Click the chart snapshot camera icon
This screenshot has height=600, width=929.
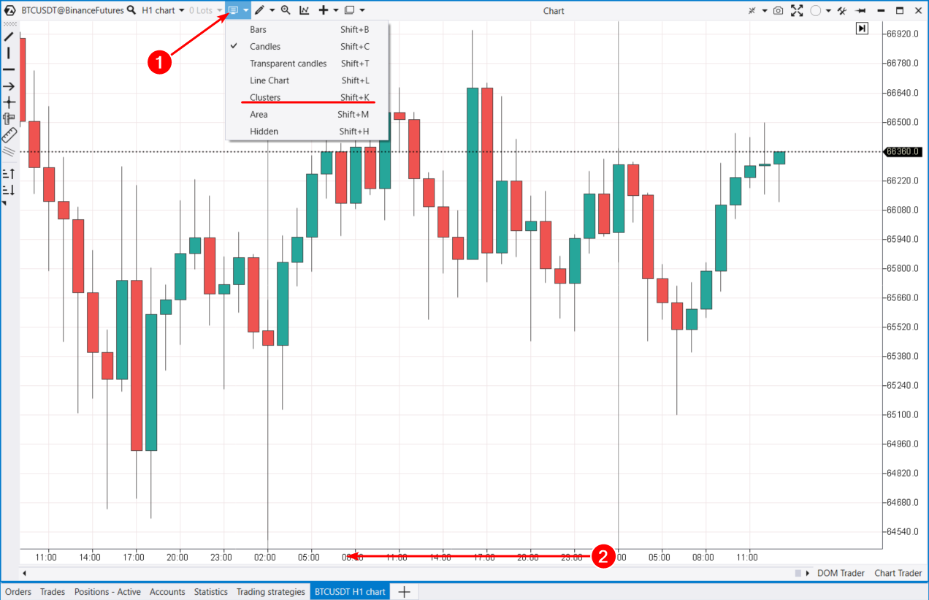point(779,11)
